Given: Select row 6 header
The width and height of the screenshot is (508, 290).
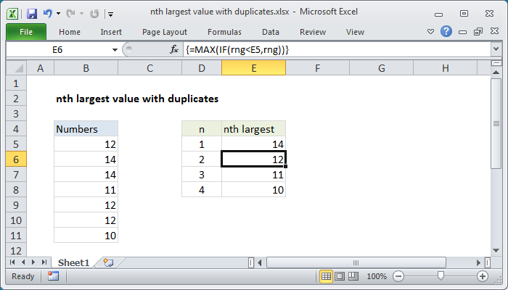Looking at the screenshot, I should pyautogui.click(x=16, y=159).
